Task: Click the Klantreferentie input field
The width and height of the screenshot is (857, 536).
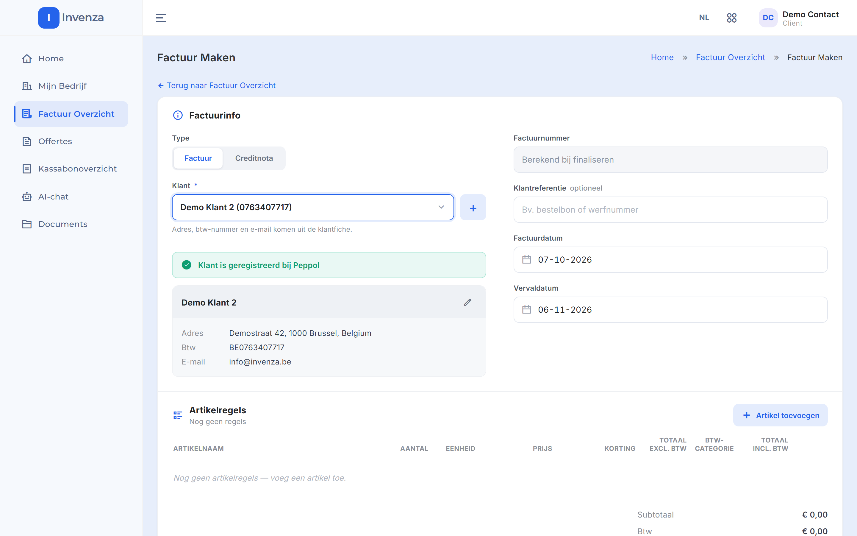Action: pyautogui.click(x=670, y=210)
